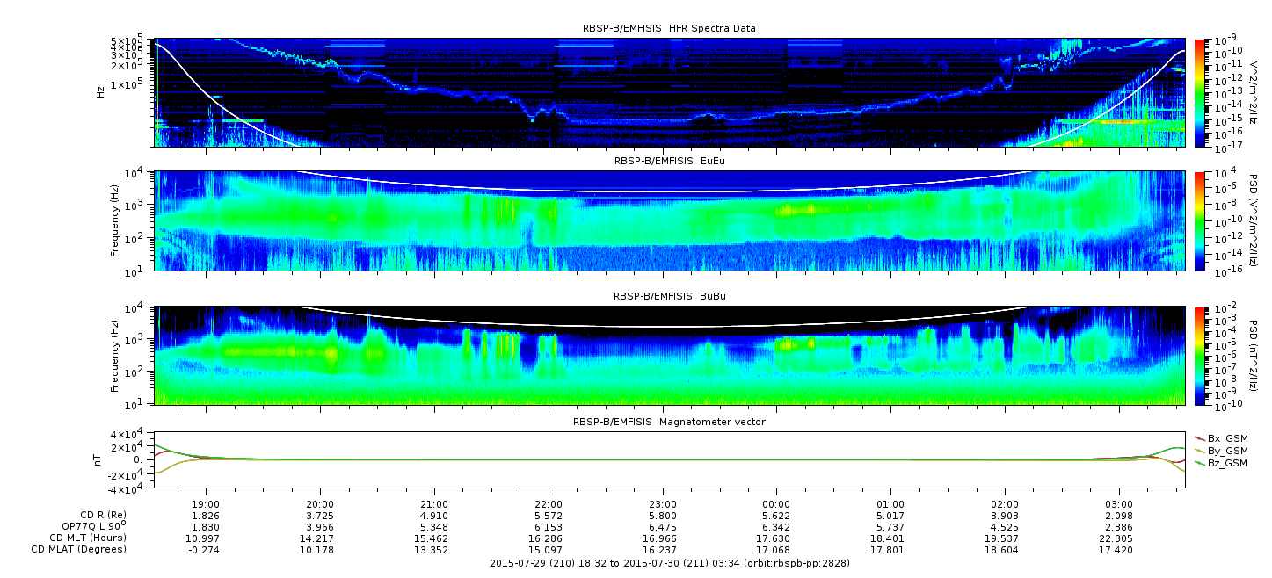Click the date range and orbit footer text
This screenshot has height=578, width=1272.
[669, 562]
